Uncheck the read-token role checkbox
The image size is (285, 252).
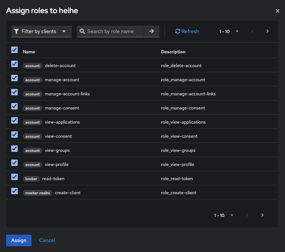(x=14, y=177)
